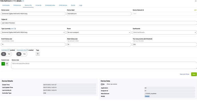Close the device details dialog

coord(196,1)
